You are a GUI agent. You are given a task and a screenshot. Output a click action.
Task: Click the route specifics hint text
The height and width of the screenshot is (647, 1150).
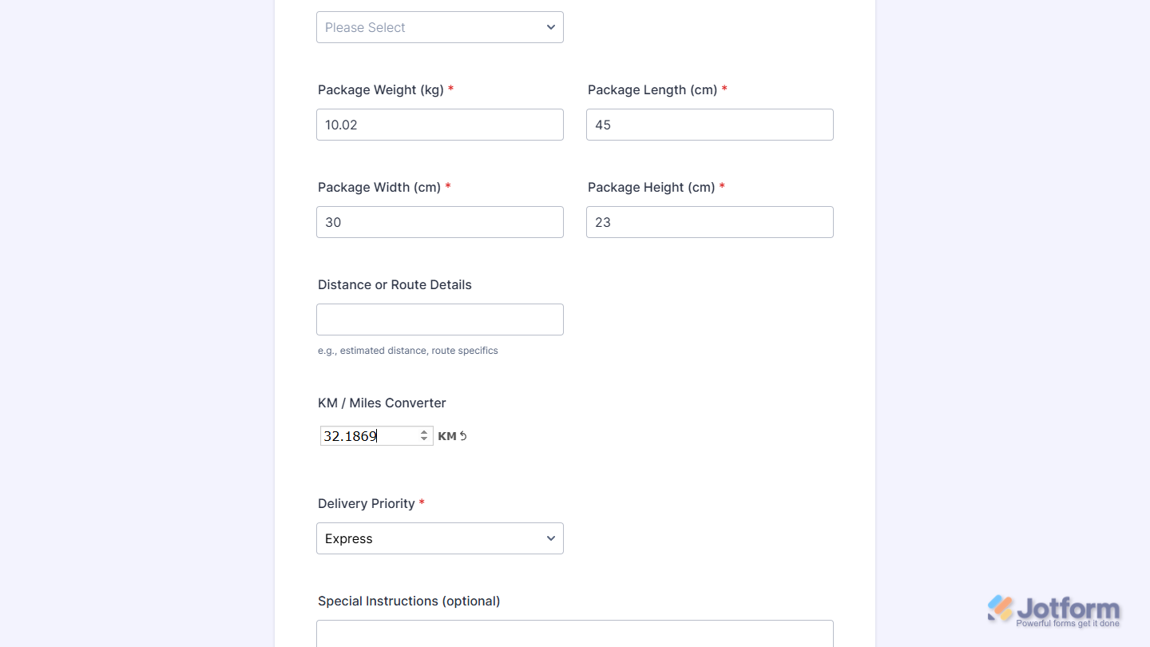(x=408, y=351)
